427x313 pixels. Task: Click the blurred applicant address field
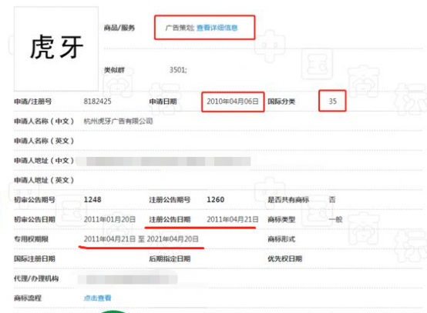click(x=163, y=161)
